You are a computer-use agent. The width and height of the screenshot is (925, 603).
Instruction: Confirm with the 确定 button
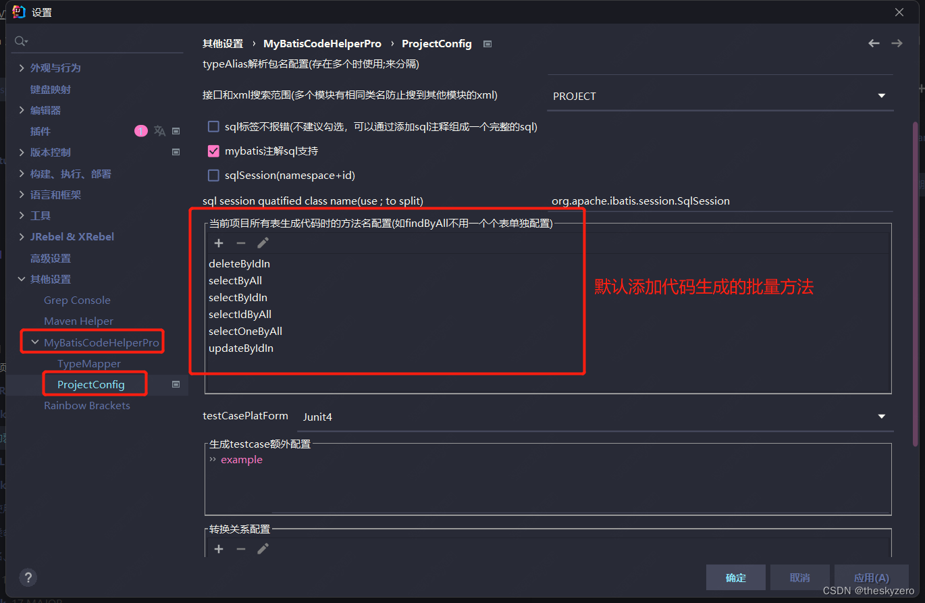[736, 577]
